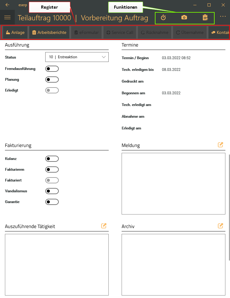Click the vertical scrollbar on the right
The height and width of the screenshot is (298, 230).
coord(229,207)
